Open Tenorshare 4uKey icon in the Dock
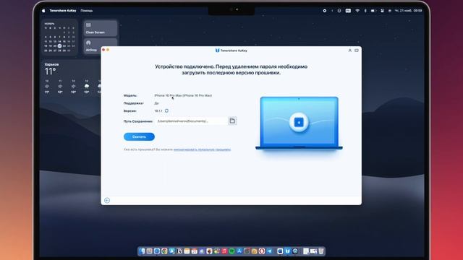Screen dimensions: 463x260 (287, 251)
